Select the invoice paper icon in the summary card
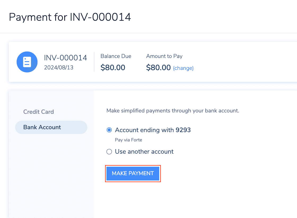Image resolution: width=297 pixels, height=218 pixels. [27, 62]
